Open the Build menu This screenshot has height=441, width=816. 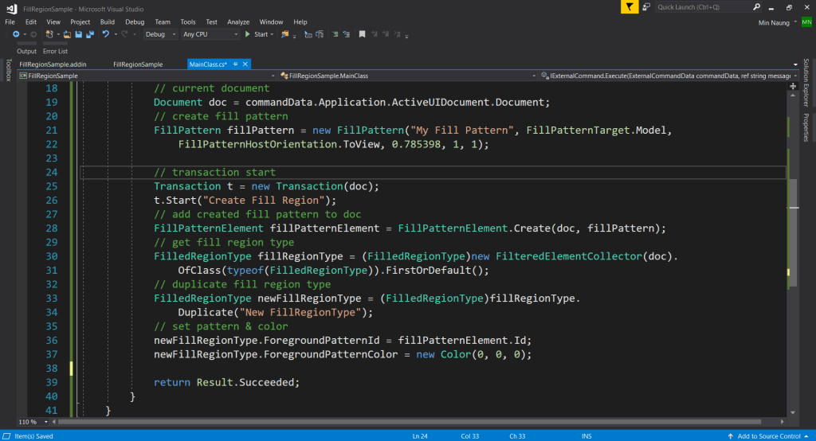click(108, 21)
